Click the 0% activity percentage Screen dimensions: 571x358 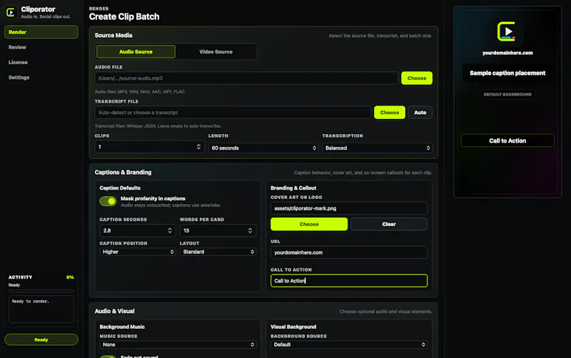(x=70, y=277)
